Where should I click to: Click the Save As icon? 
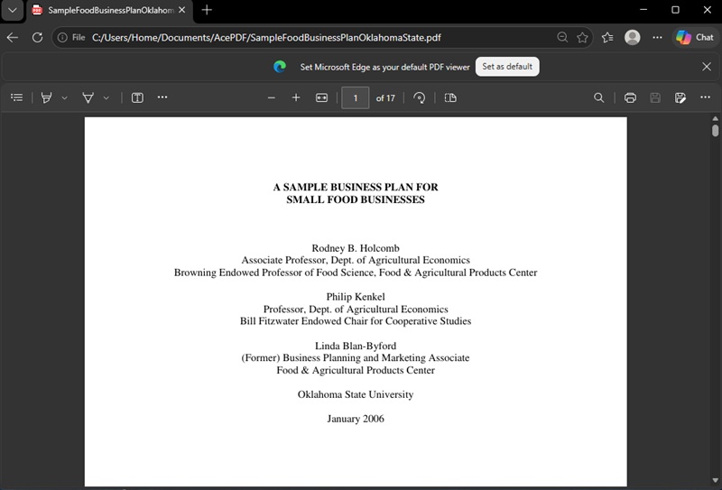click(x=680, y=97)
